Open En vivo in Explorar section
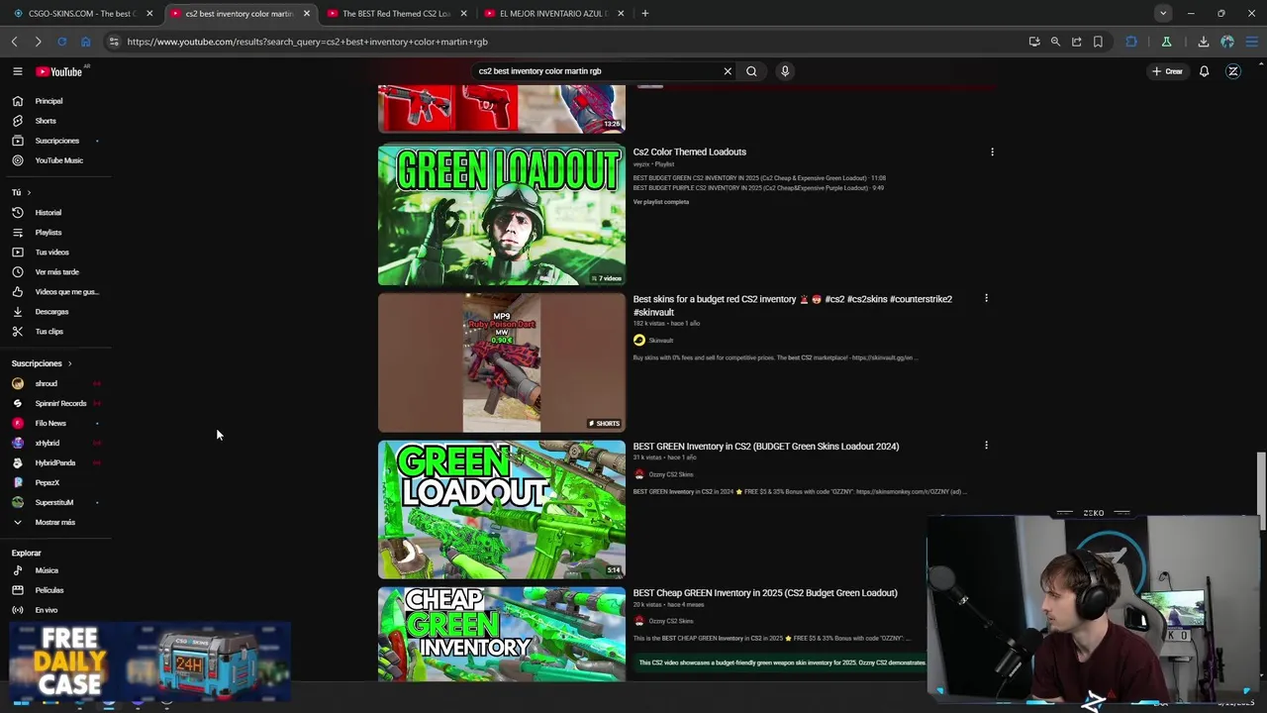The height and width of the screenshot is (713, 1267). (46, 610)
